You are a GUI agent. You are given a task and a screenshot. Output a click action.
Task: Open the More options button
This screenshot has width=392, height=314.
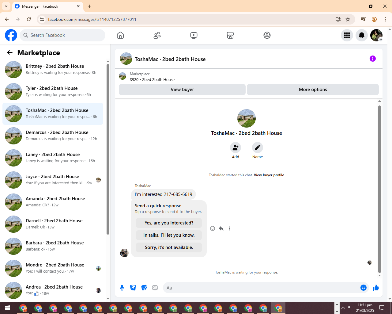point(313,90)
